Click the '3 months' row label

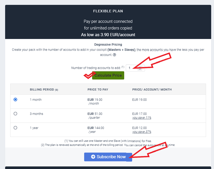(36, 114)
